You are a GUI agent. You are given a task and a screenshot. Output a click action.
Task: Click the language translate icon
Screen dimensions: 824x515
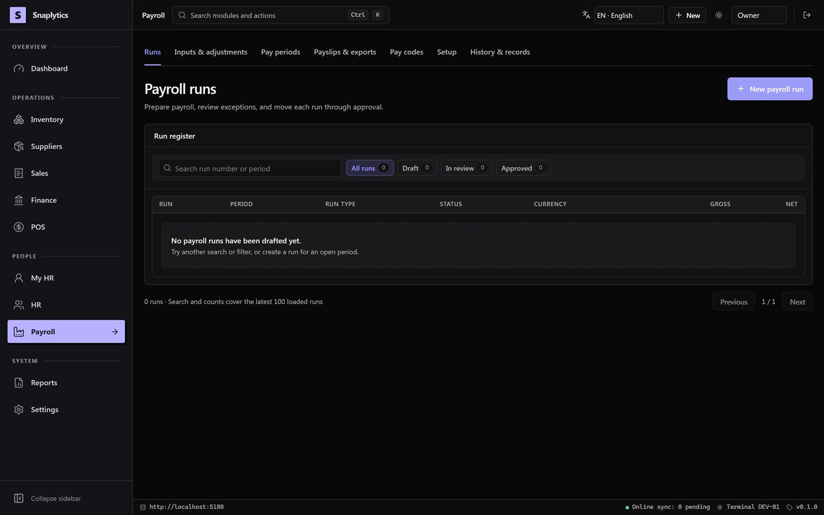pos(586,15)
